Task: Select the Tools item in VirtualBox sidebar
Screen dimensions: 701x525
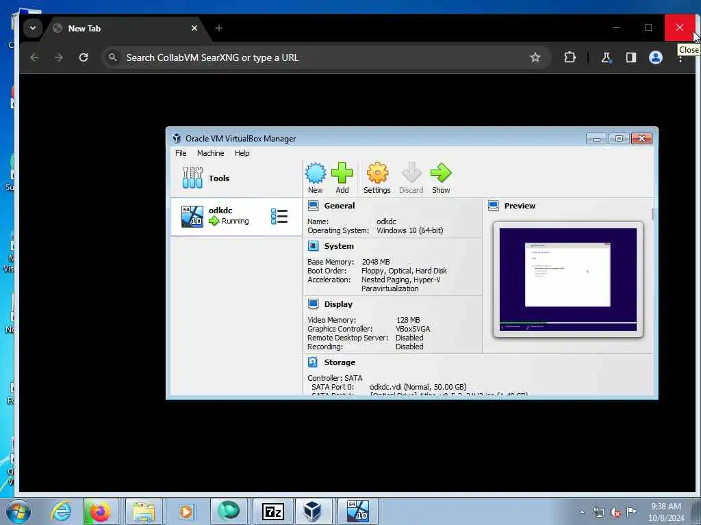Action: (236, 178)
